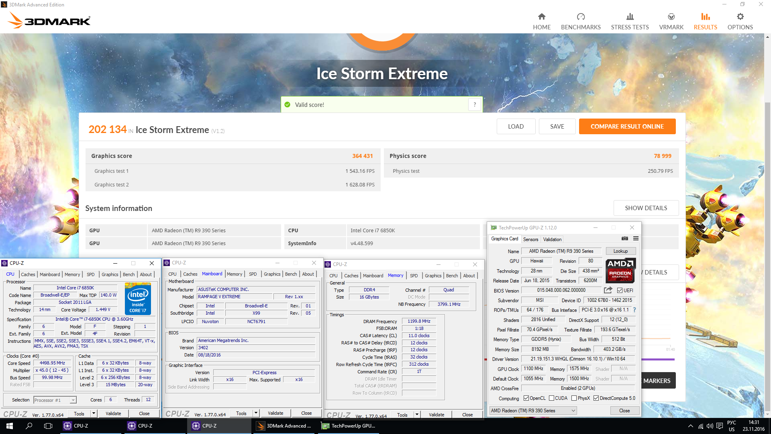Click Close button in GPU-Z window

click(624, 411)
